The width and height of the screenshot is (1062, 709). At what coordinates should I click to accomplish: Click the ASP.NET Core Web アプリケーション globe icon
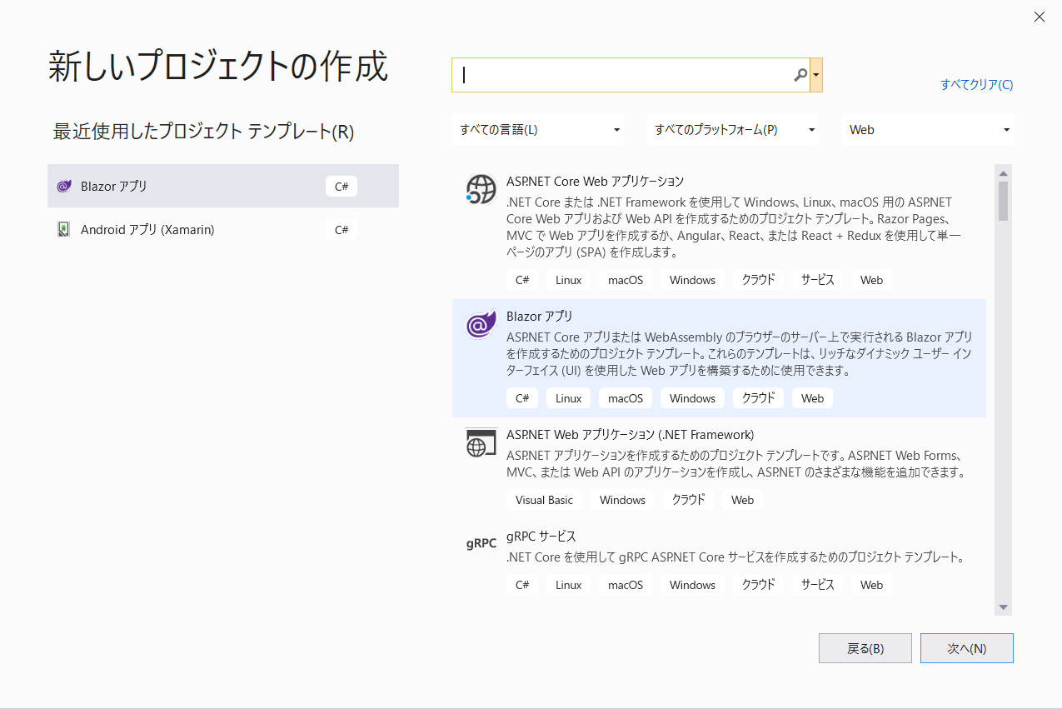pyautogui.click(x=481, y=189)
